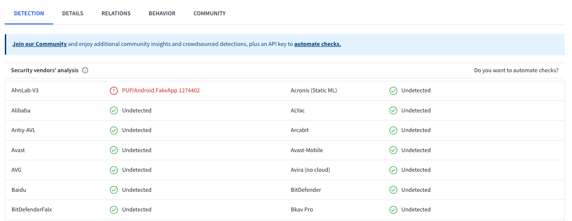Click the AhnLab-V3 vendor name
Image resolution: width=572 pixels, height=221 pixels.
(x=25, y=90)
